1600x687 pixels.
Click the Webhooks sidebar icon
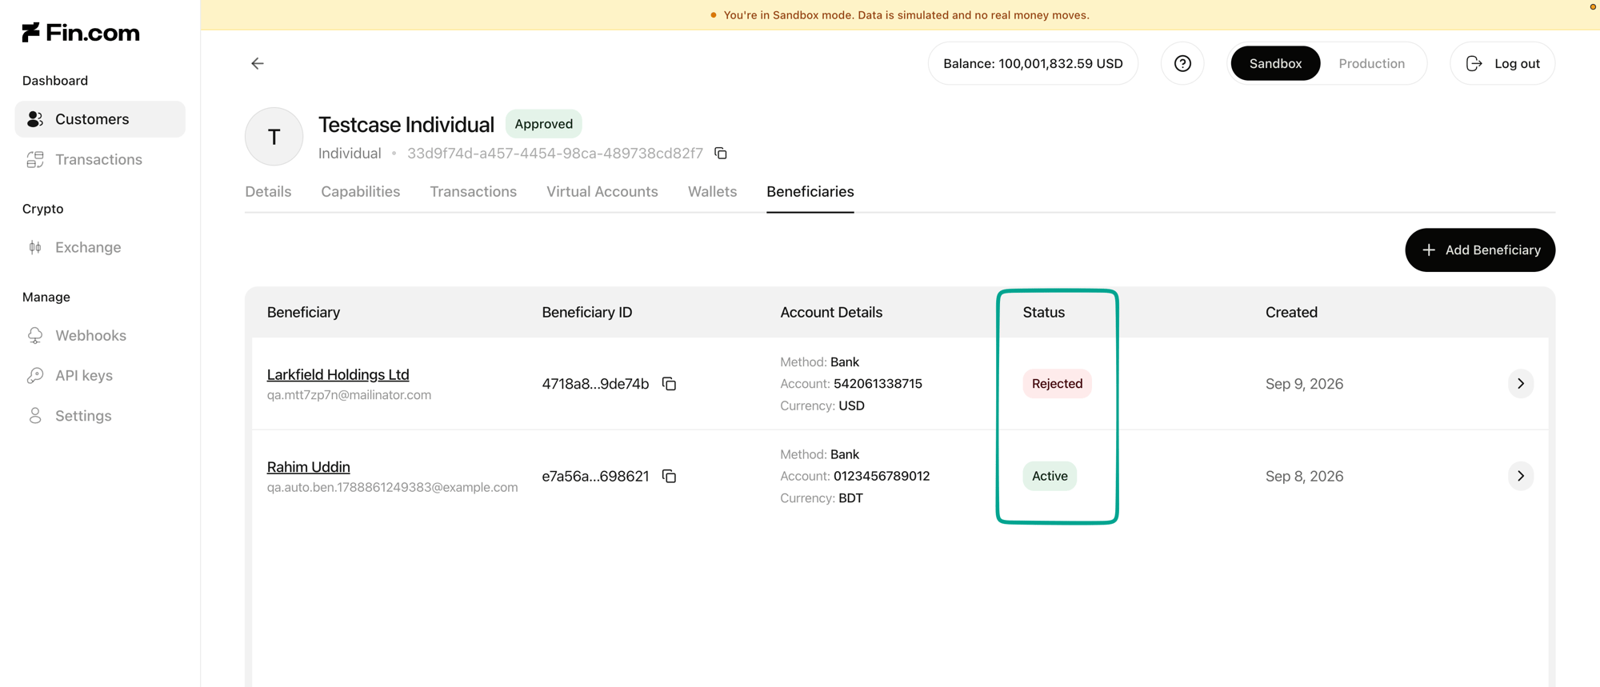pyautogui.click(x=35, y=335)
